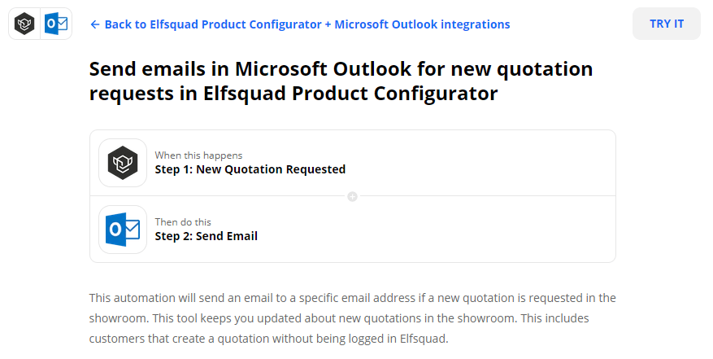Click the Elfsquad logo in the top-left badge

pos(24,24)
